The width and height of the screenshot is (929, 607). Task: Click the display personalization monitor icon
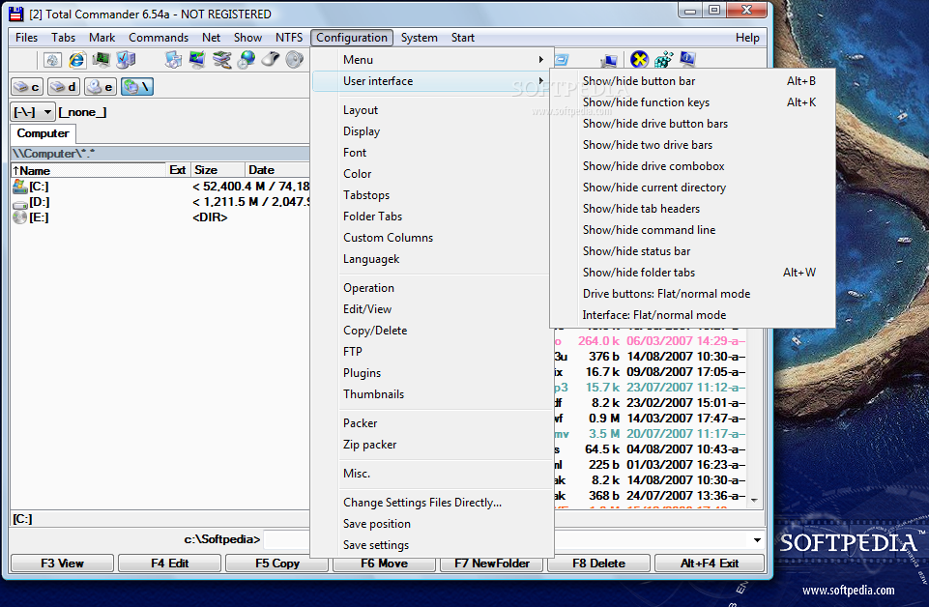click(197, 60)
